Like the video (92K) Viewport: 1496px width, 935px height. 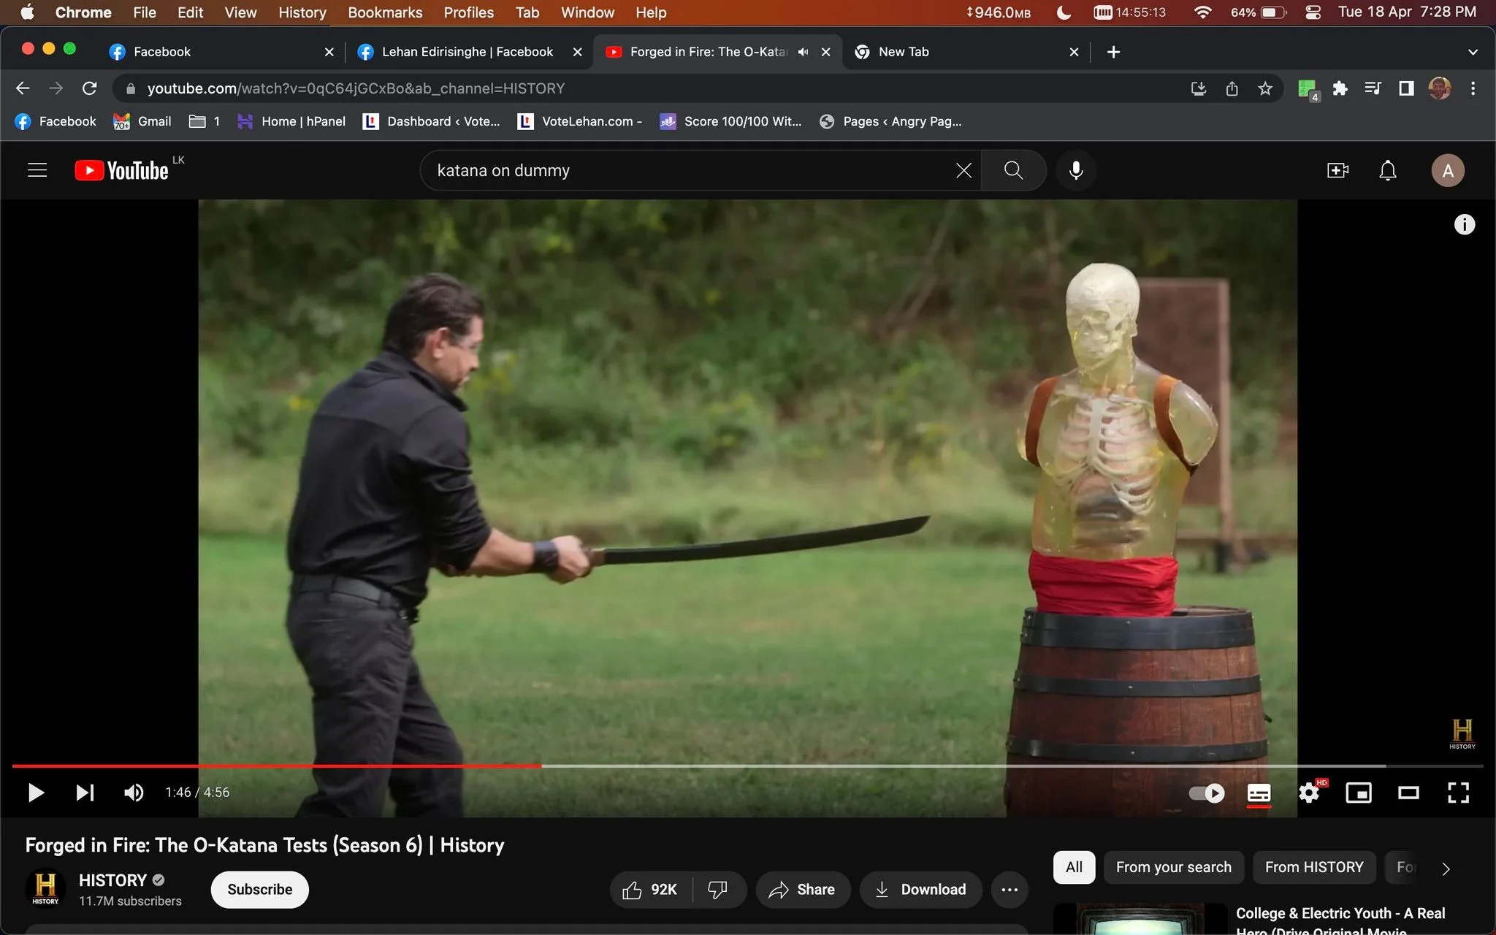(x=650, y=889)
